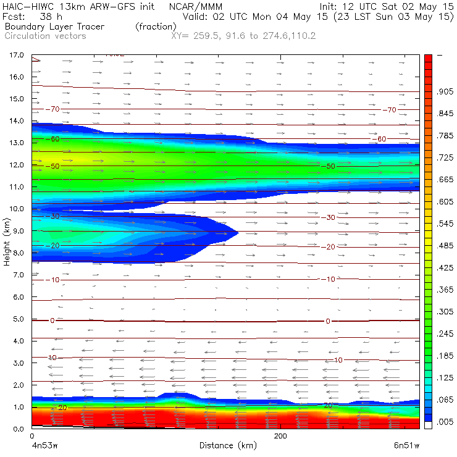Click the forecast label 'Fcst: 38 h'
The width and height of the screenshot is (457, 457).
pos(32,16)
